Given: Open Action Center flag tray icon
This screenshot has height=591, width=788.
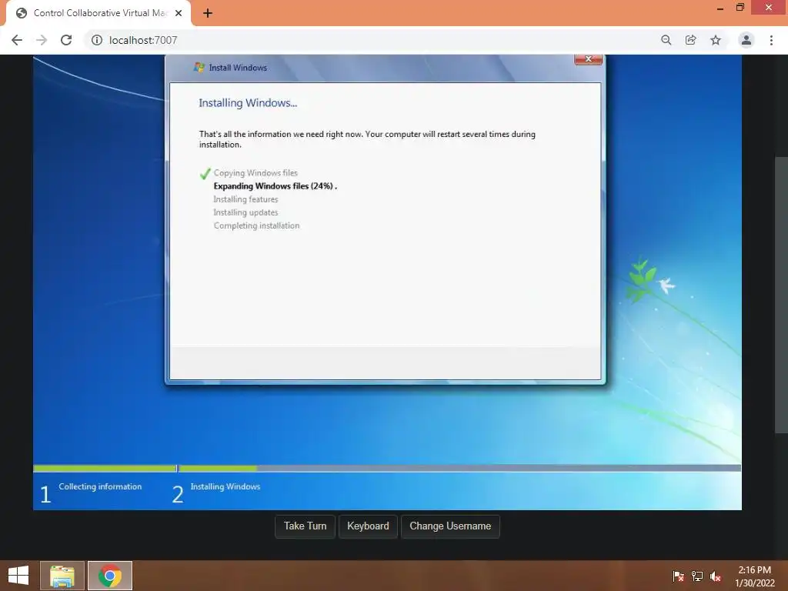Looking at the screenshot, I should [679, 576].
